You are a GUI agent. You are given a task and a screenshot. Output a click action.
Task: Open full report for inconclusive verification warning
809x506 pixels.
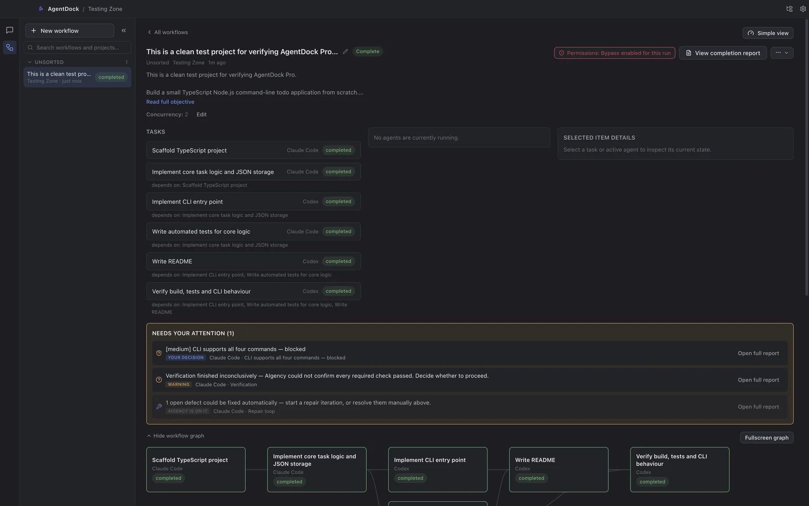point(758,380)
